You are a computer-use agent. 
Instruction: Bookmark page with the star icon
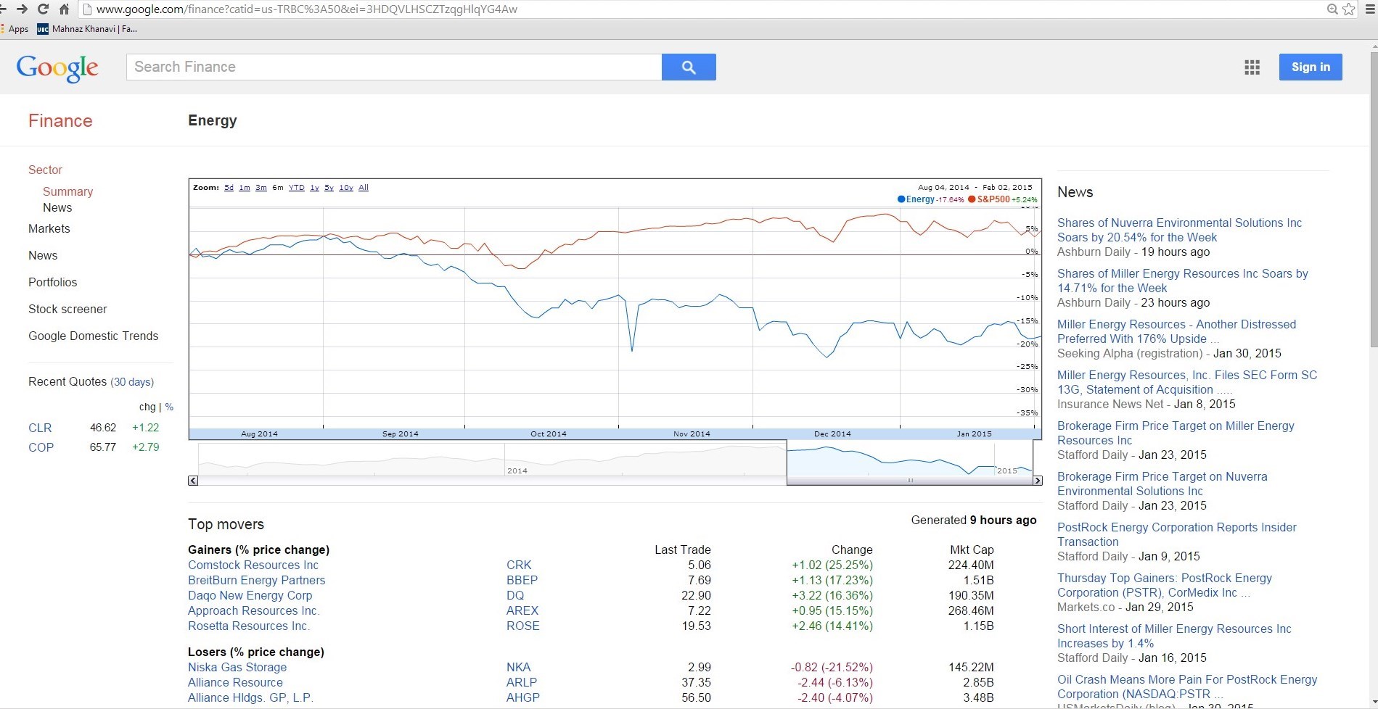1349,9
